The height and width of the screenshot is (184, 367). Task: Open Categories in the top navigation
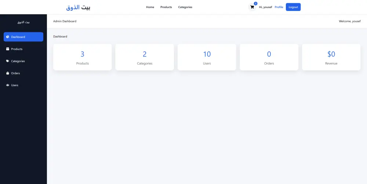click(x=185, y=7)
